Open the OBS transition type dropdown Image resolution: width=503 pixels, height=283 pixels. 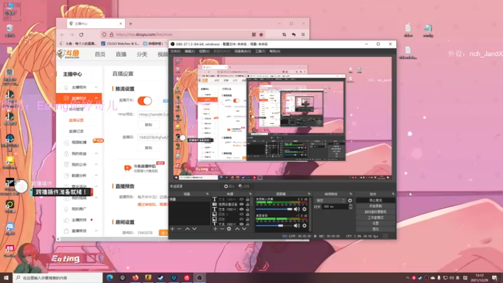click(331, 201)
